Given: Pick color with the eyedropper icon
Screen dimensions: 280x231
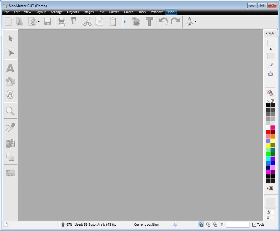Looking at the screenshot, I should click(x=271, y=65).
